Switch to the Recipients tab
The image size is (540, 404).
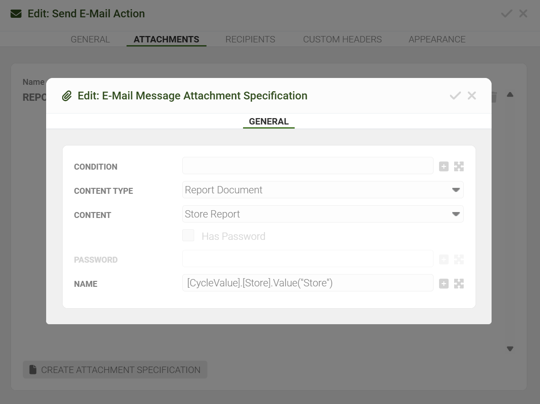tap(250, 39)
